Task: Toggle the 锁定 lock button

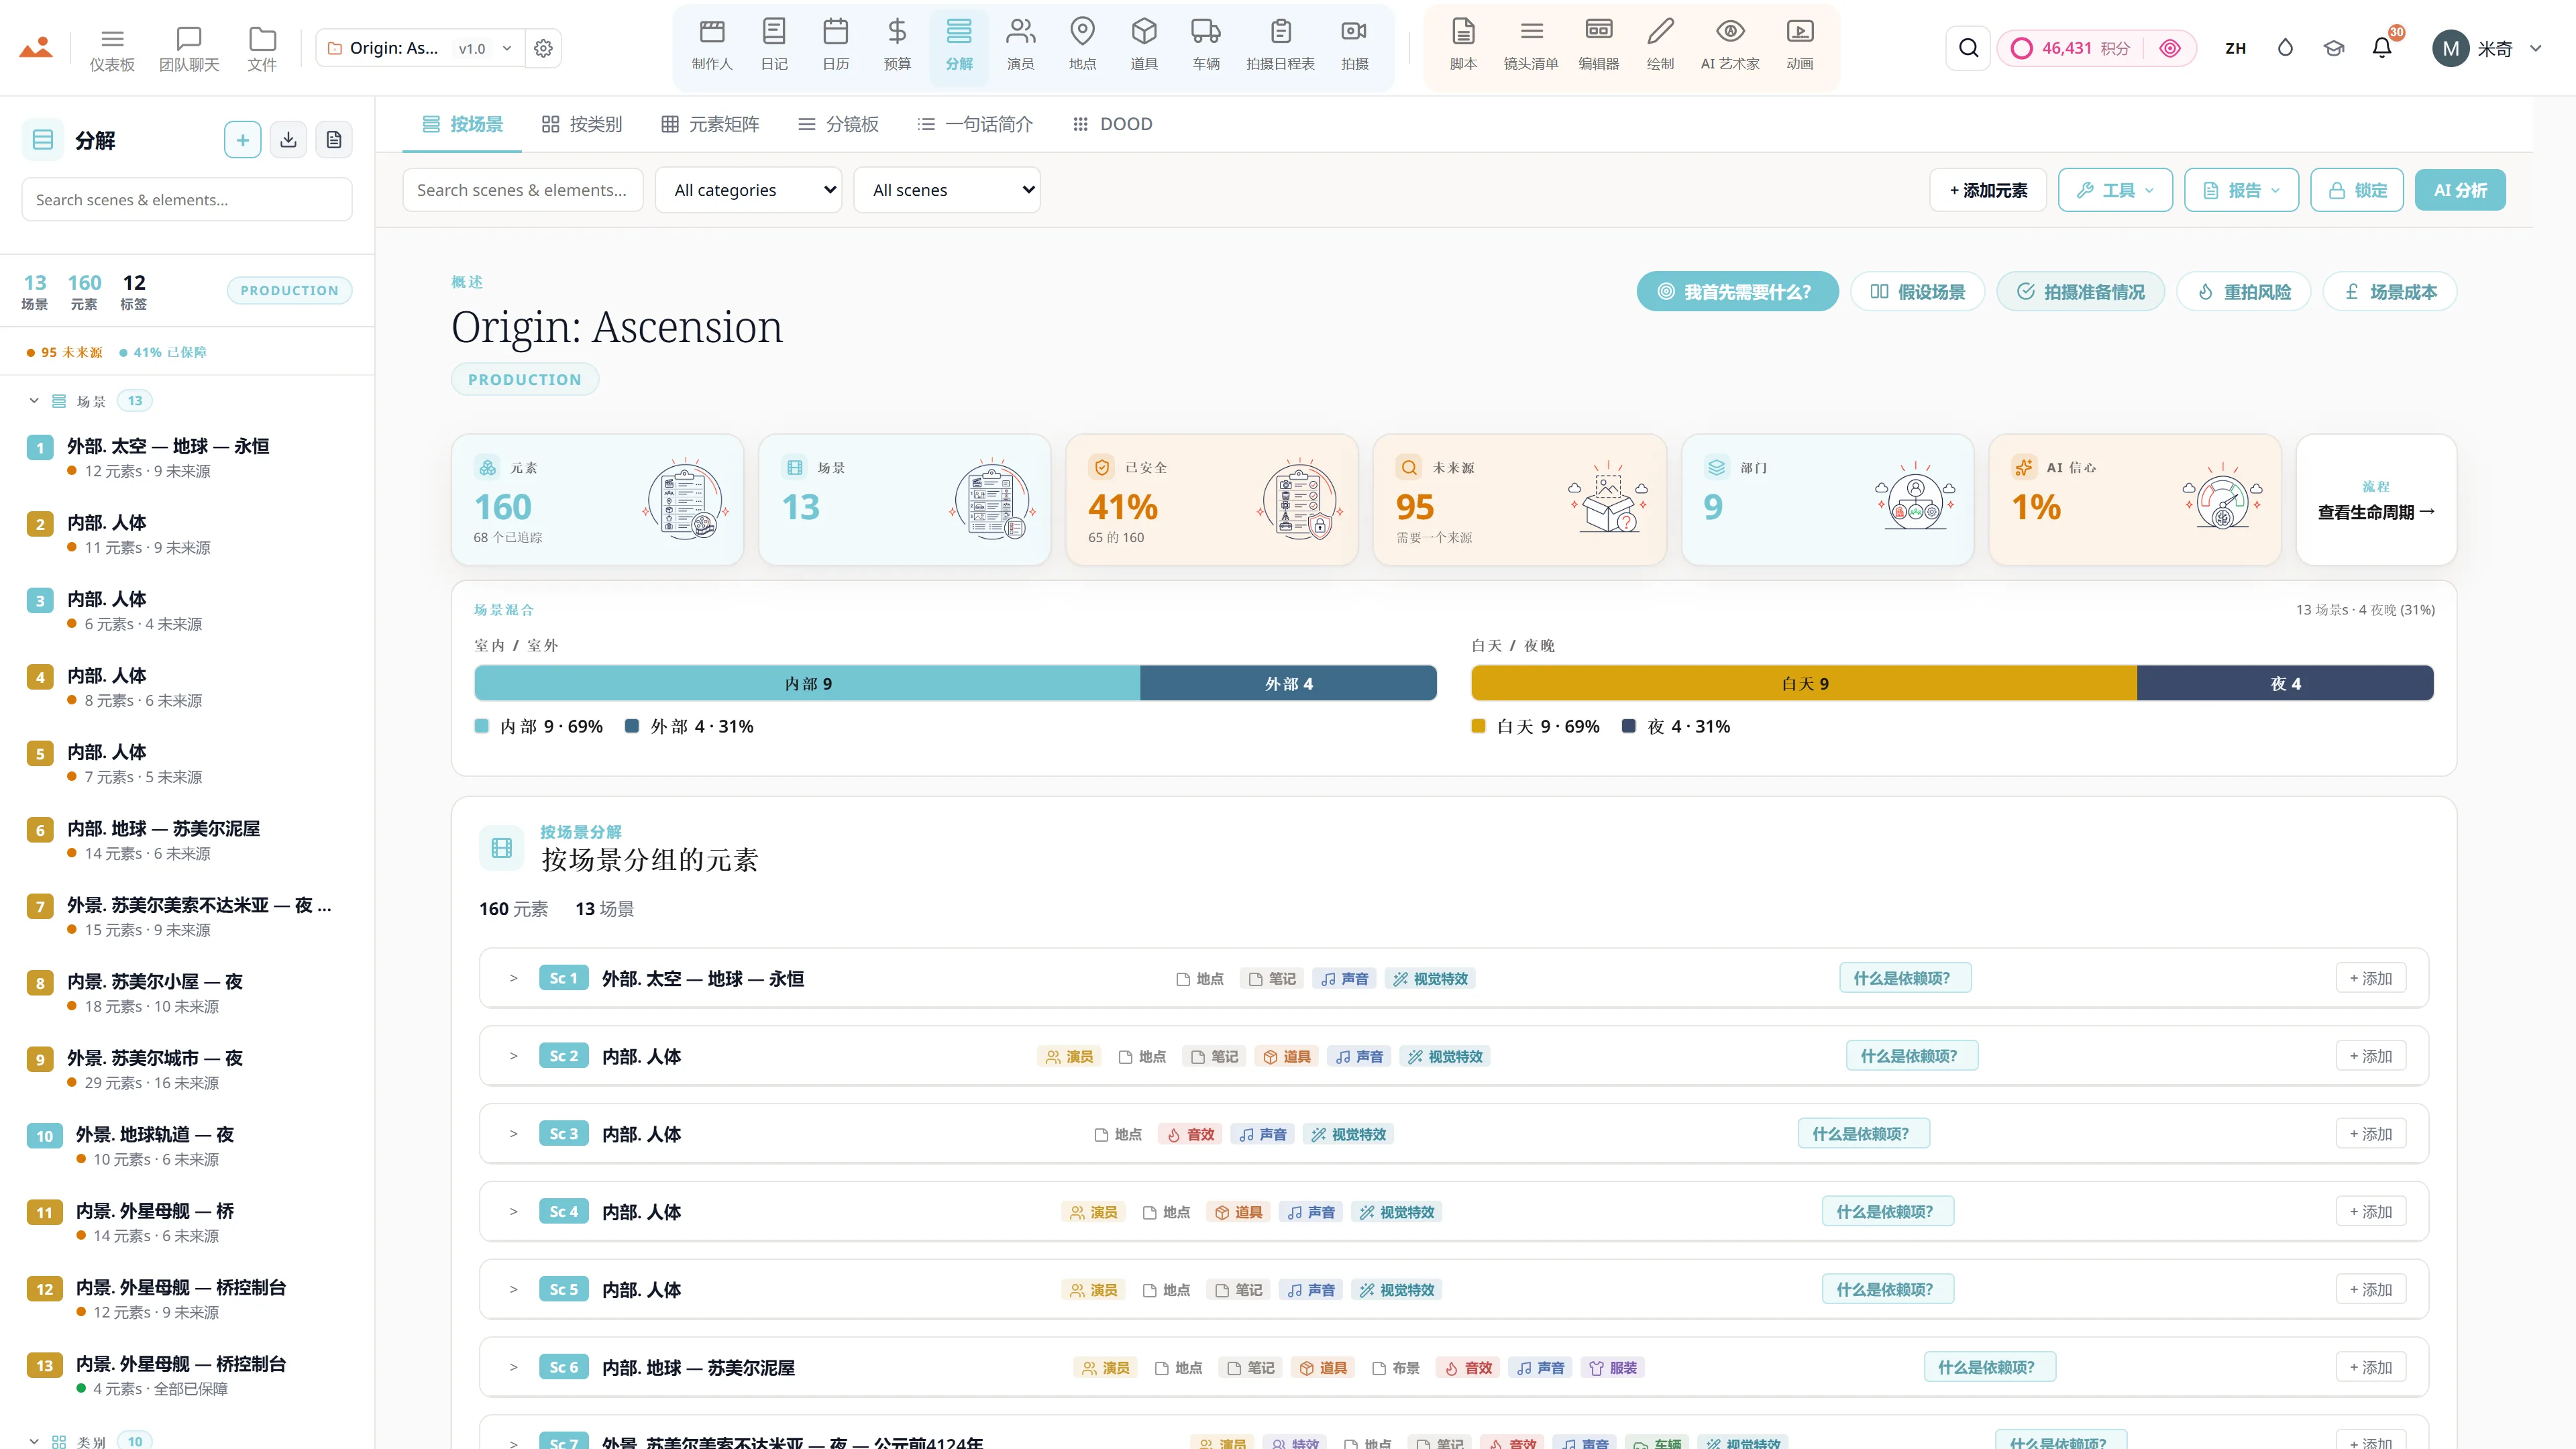Action: click(x=2356, y=190)
